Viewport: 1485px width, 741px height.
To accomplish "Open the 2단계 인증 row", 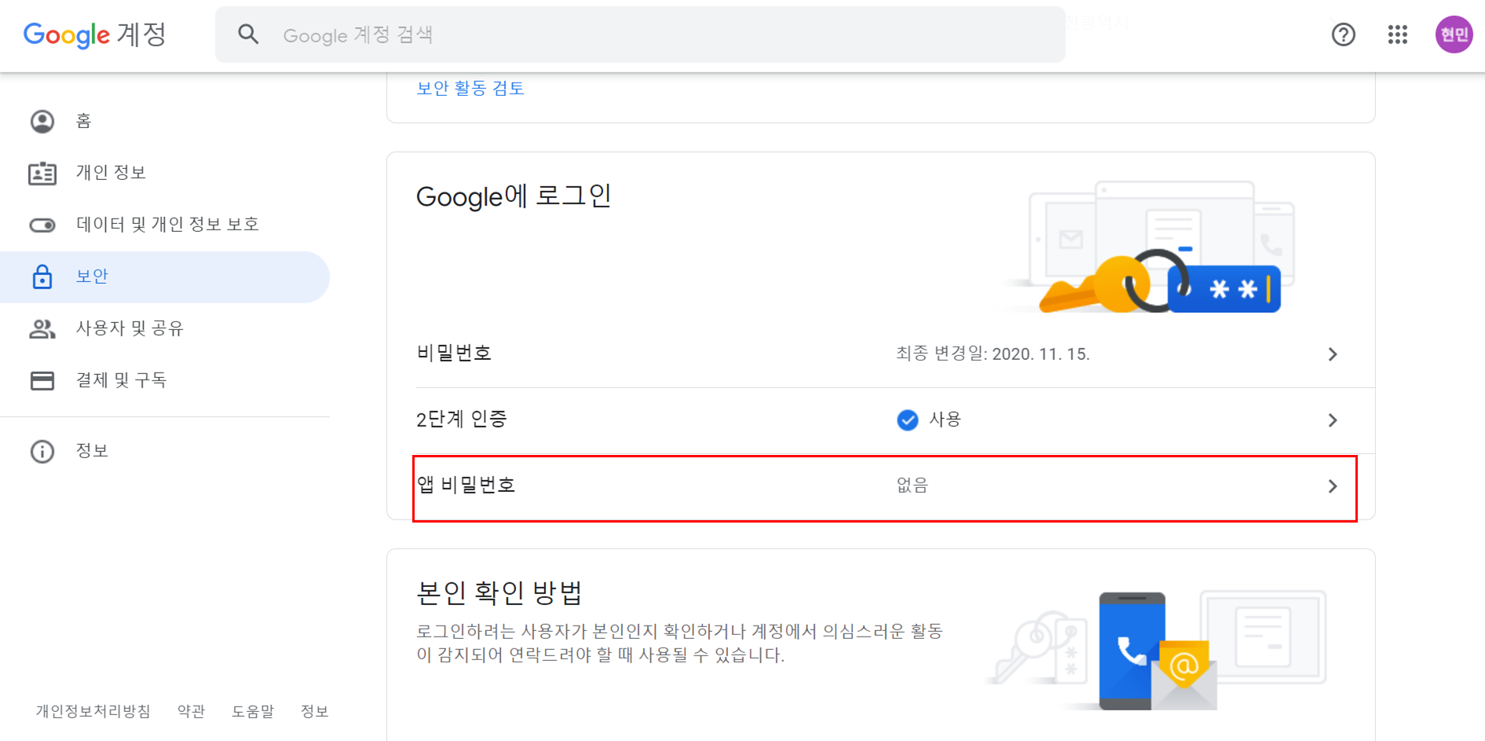I will coord(881,420).
